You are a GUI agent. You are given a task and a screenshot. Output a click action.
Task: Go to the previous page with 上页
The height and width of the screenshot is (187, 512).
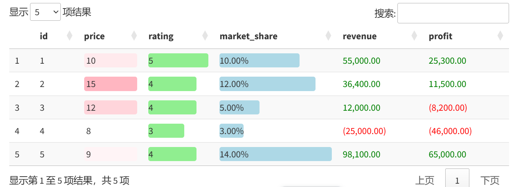425,180
